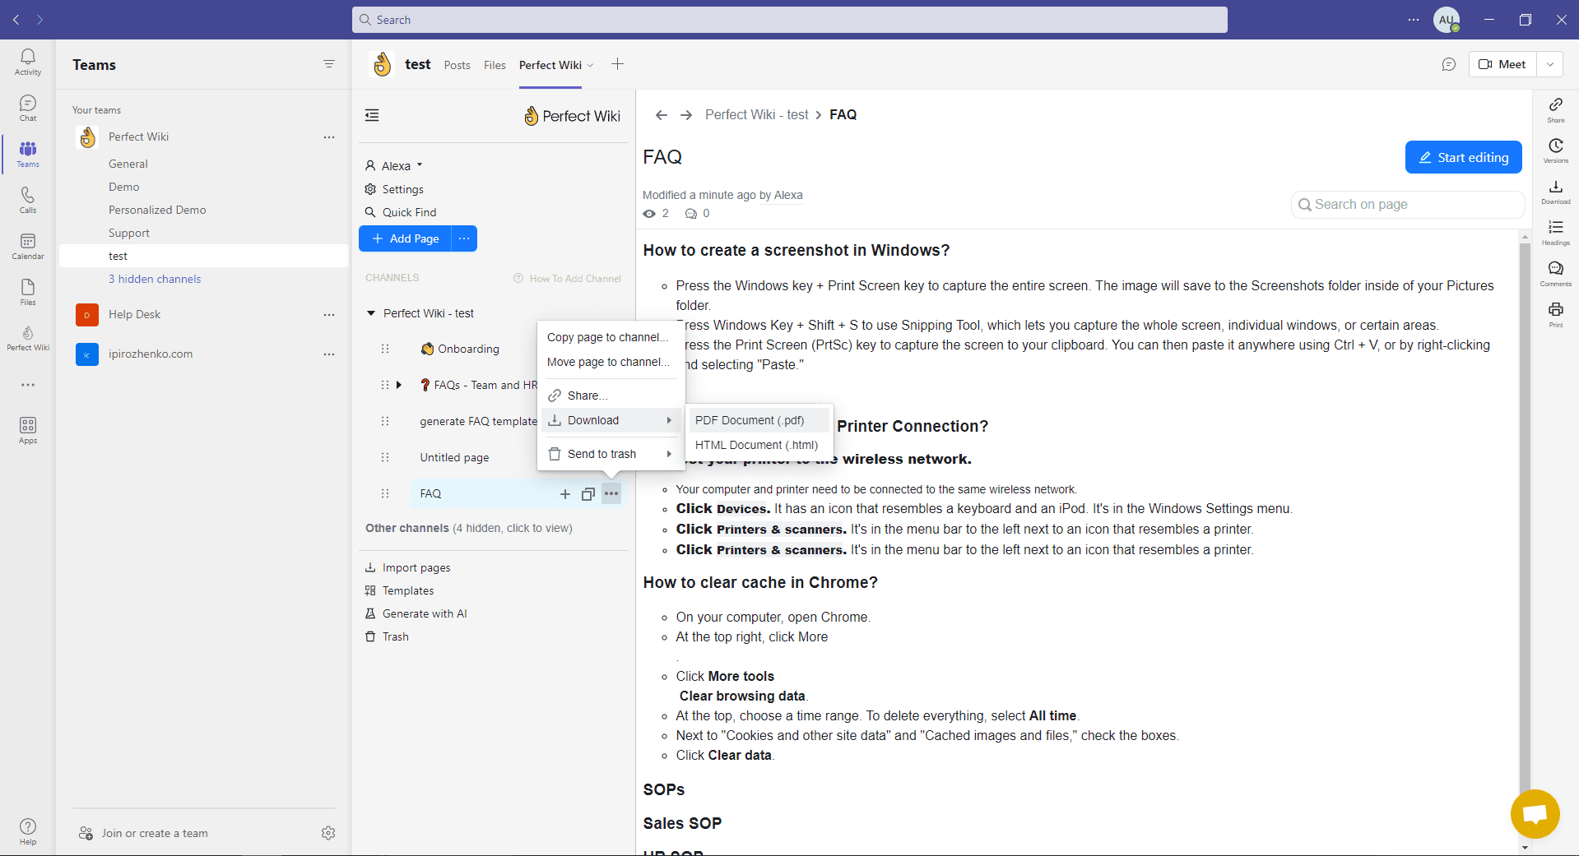
Task: Open the Versions panel from right sidebar
Action: 1555,150
